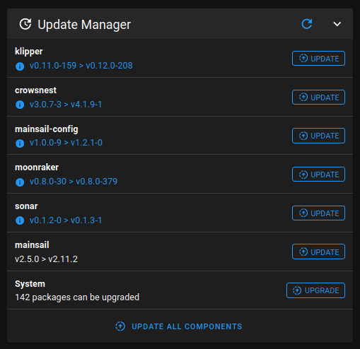Click mainsail-config info icon
Screen dimensions: 360x349
pyautogui.click(x=20, y=143)
